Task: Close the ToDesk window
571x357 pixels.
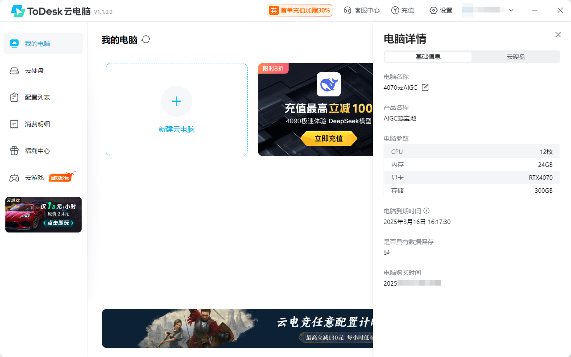Action: coord(560,10)
